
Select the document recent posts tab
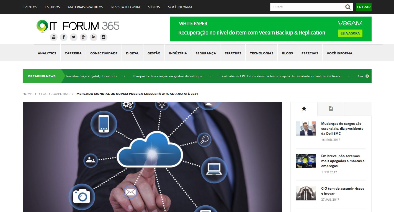(x=331, y=109)
